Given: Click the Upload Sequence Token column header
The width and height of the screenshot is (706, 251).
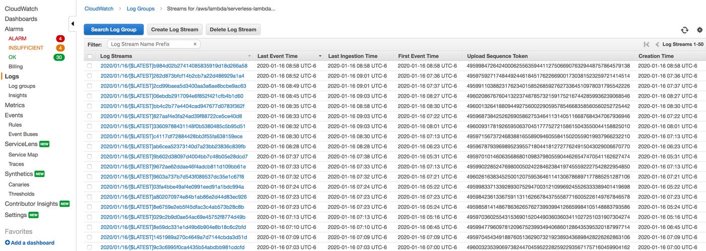Looking at the screenshot, I should (497, 56).
